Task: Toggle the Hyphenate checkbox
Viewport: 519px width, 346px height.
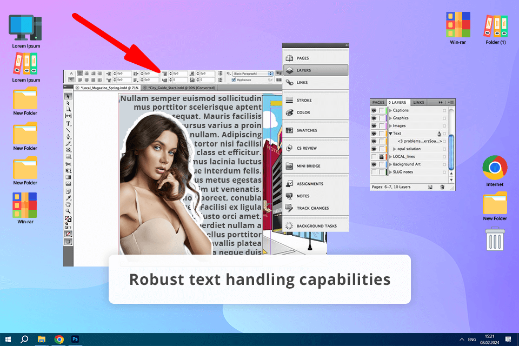Action: pyautogui.click(x=234, y=80)
